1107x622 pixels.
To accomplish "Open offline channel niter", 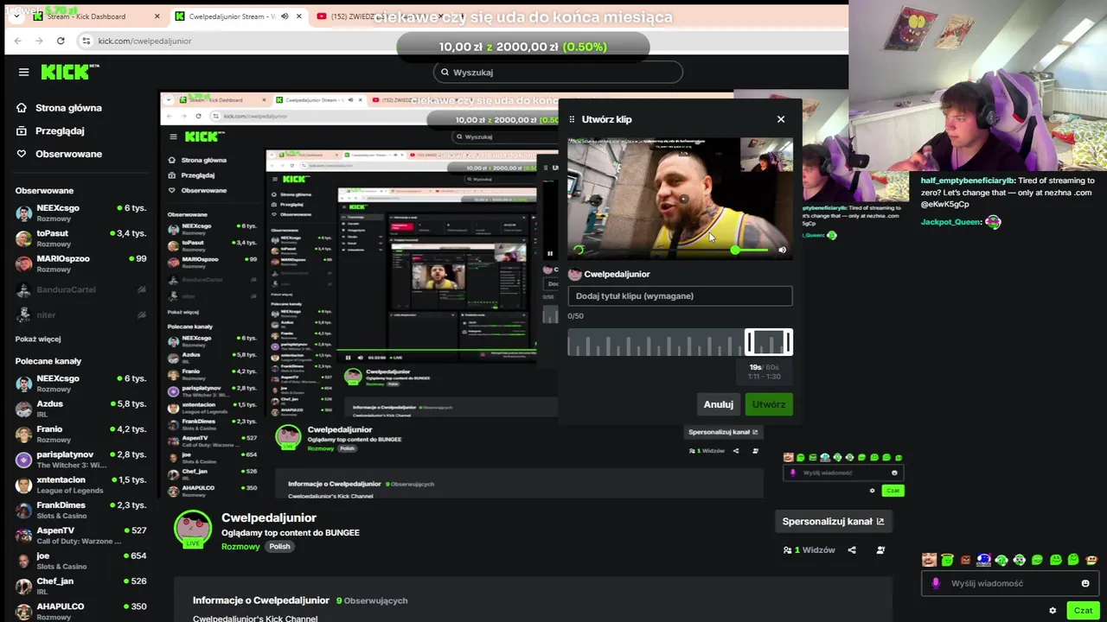I will pos(80,314).
